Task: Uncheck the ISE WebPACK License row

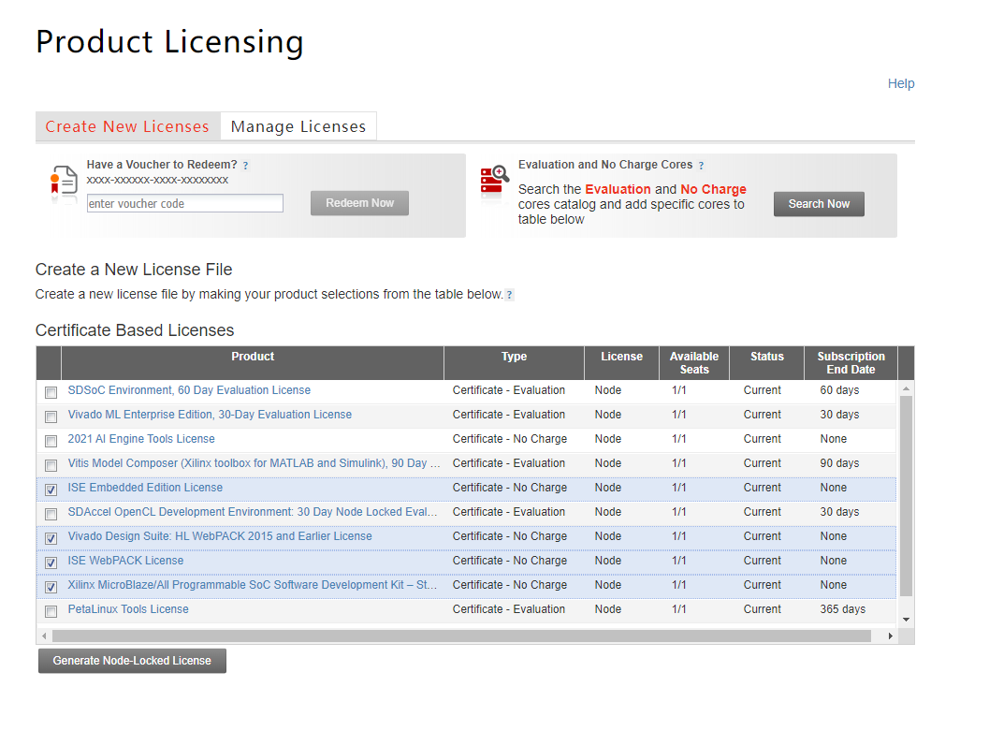Action: [x=51, y=563]
